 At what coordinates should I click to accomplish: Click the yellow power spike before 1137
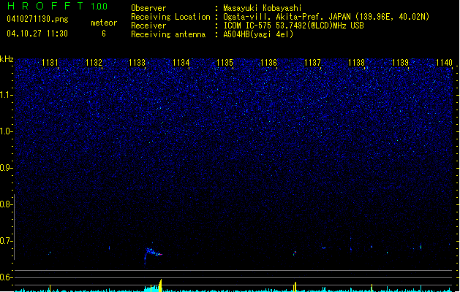(295, 287)
